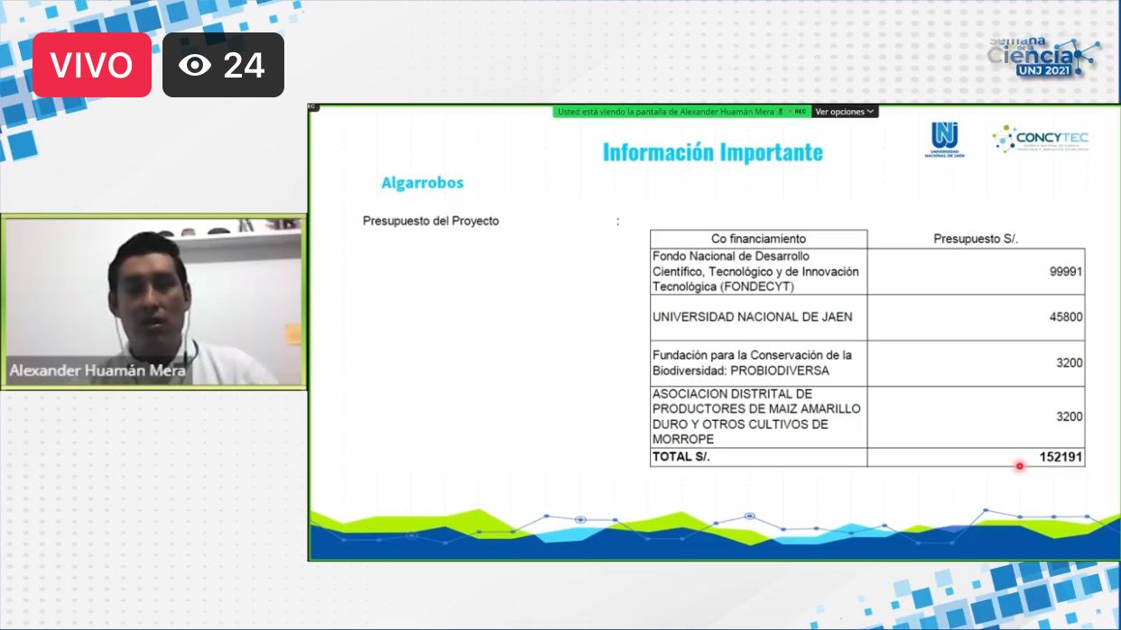Open the Ver opciones dropdown
The width and height of the screenshot is (1121, 630).
tap(844, 112)
